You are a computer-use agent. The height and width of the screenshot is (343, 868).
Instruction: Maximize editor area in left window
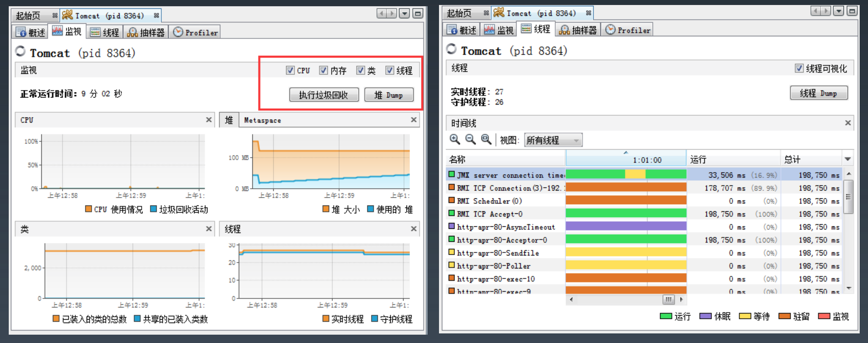coord(418,14)
